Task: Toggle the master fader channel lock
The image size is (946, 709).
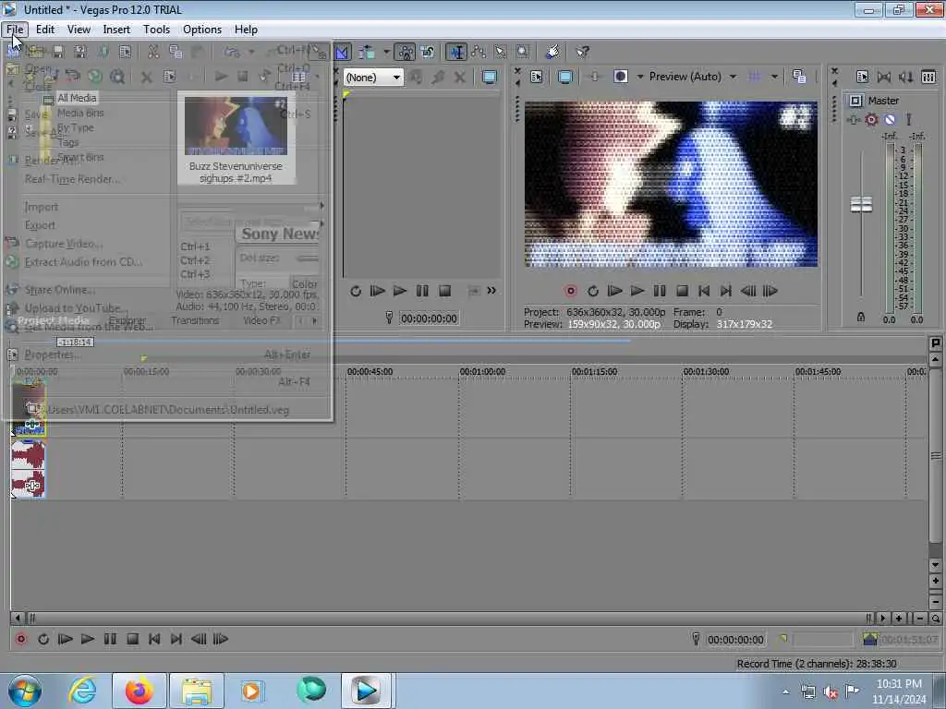Action: 861,318
